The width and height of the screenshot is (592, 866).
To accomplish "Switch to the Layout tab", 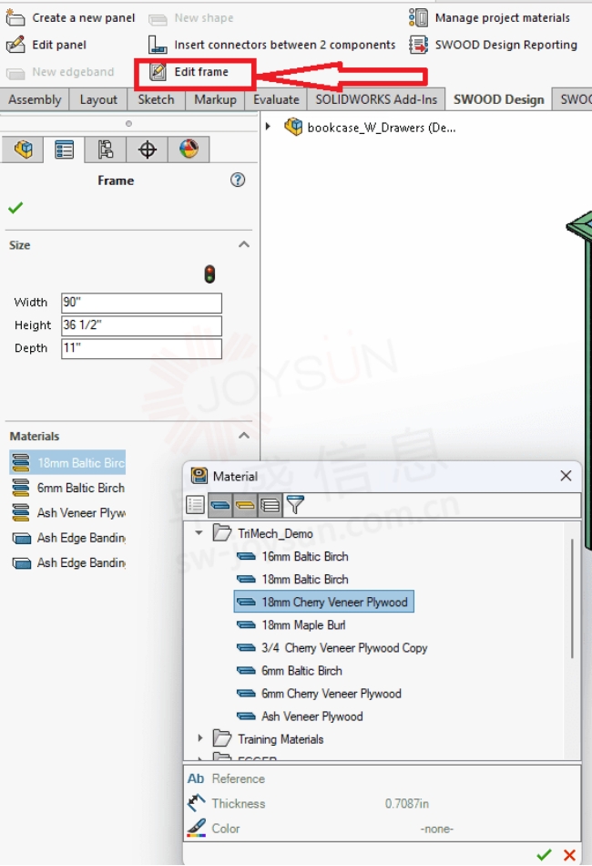I will click(98, 99).
